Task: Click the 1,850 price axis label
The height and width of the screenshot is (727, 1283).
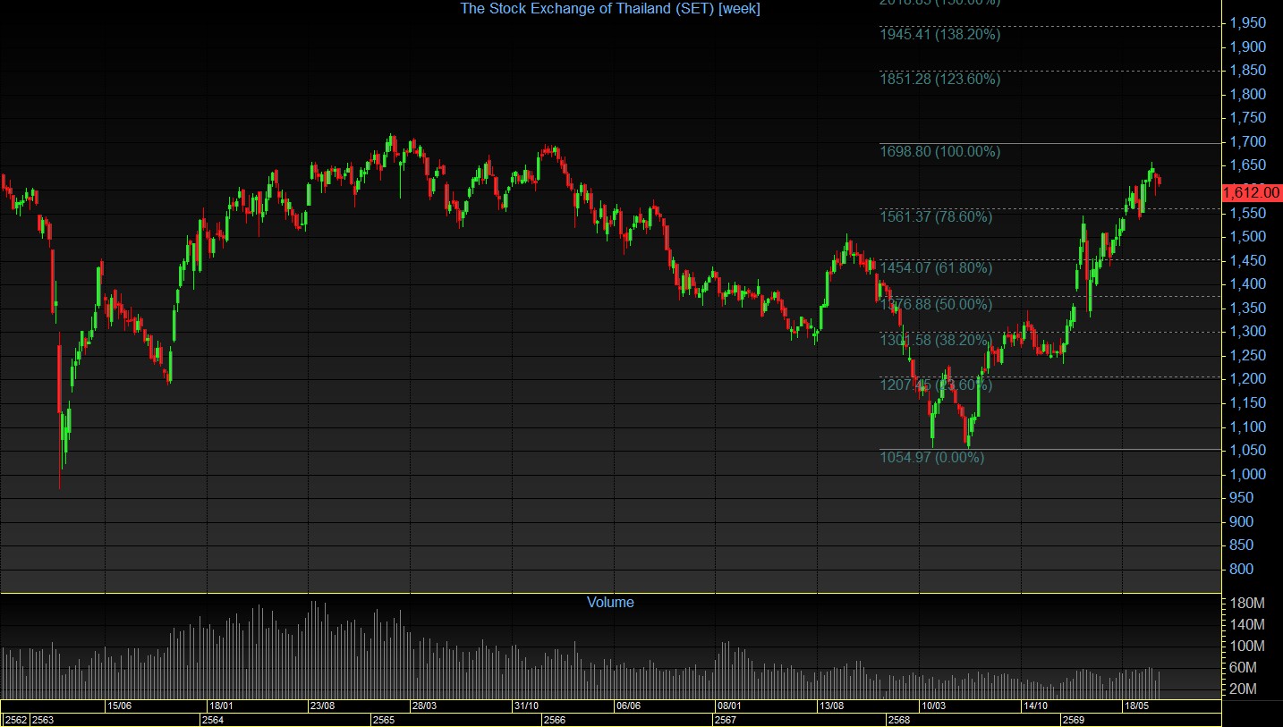Action: click(x=1247, y=71)
